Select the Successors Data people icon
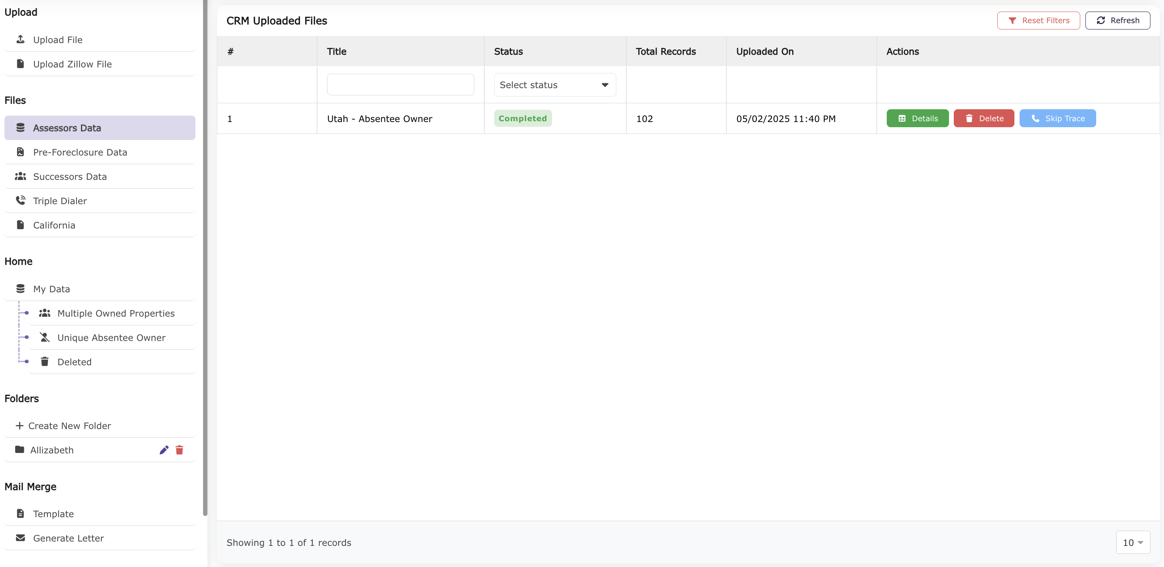This screenshot has width=1164, height=567. [x=20, y=176]
